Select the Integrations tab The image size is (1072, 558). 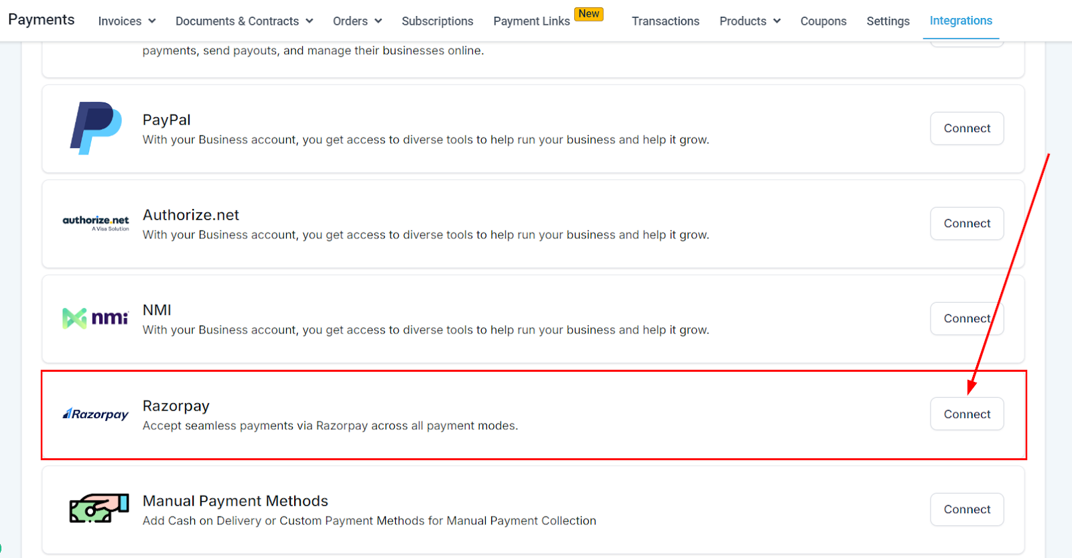tap(961, 20)
